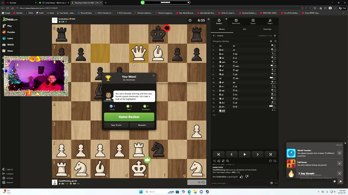
Task: Open notification settings gear icon
Action: [x=335, y=181]
